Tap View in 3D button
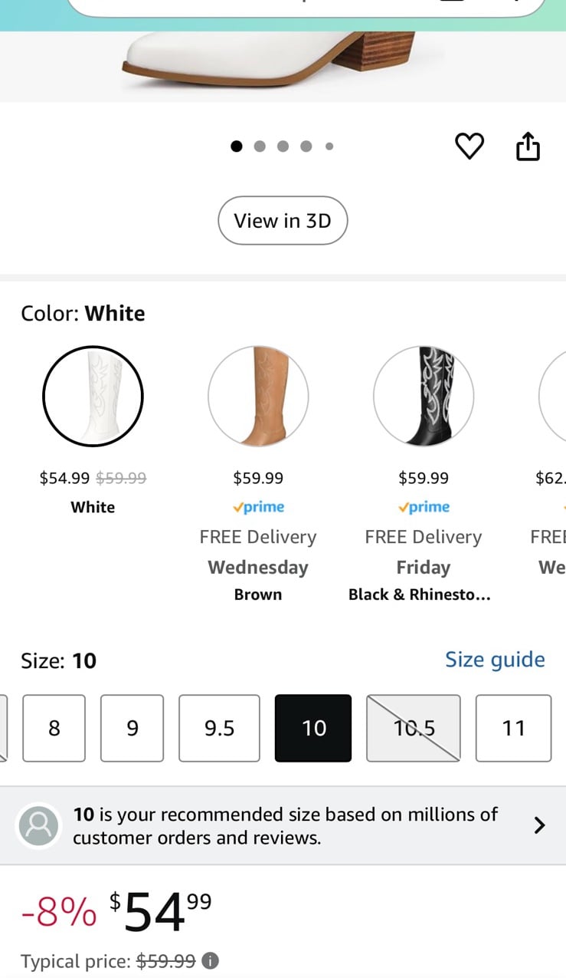Screen dimensions: 566x978 click(283, 221)
